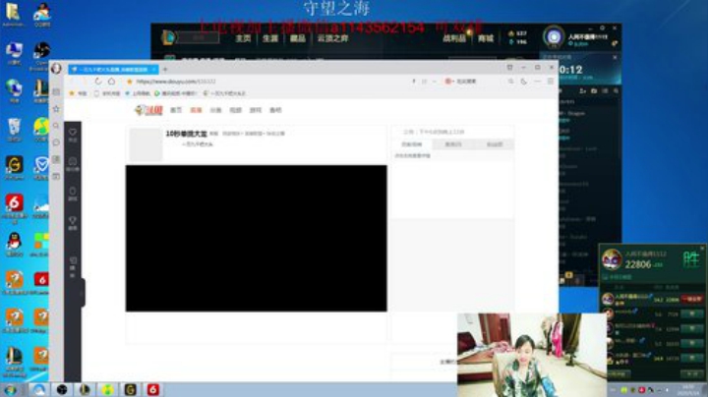Open the Recycle Bin desktop icon

point(14,129)
